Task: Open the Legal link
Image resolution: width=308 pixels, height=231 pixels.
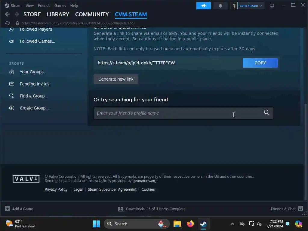Action: [x=78, y=189]
